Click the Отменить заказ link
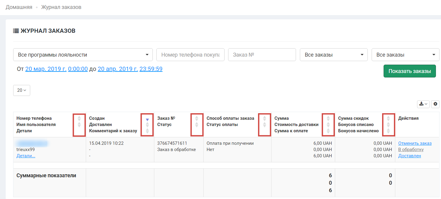 click(x=415, y=143)
